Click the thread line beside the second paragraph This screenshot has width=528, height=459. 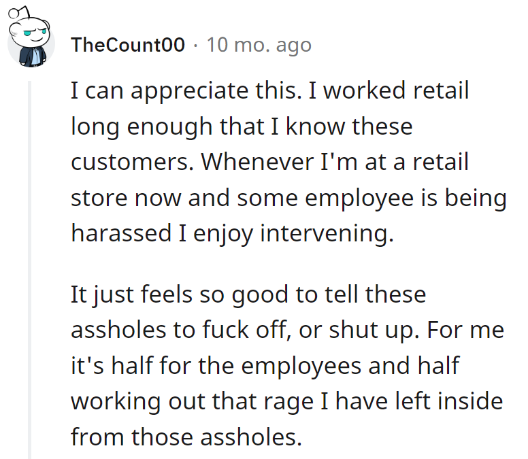click(30, 365)
